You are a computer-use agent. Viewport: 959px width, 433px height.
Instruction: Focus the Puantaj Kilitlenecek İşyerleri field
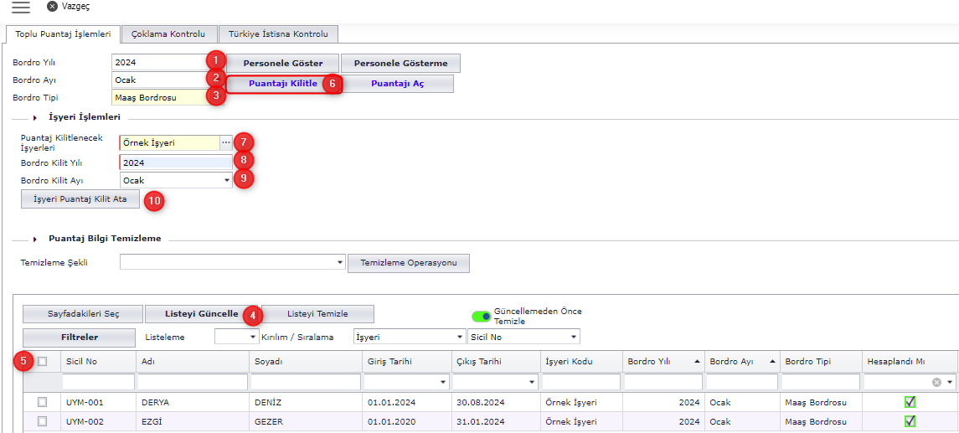170,142
